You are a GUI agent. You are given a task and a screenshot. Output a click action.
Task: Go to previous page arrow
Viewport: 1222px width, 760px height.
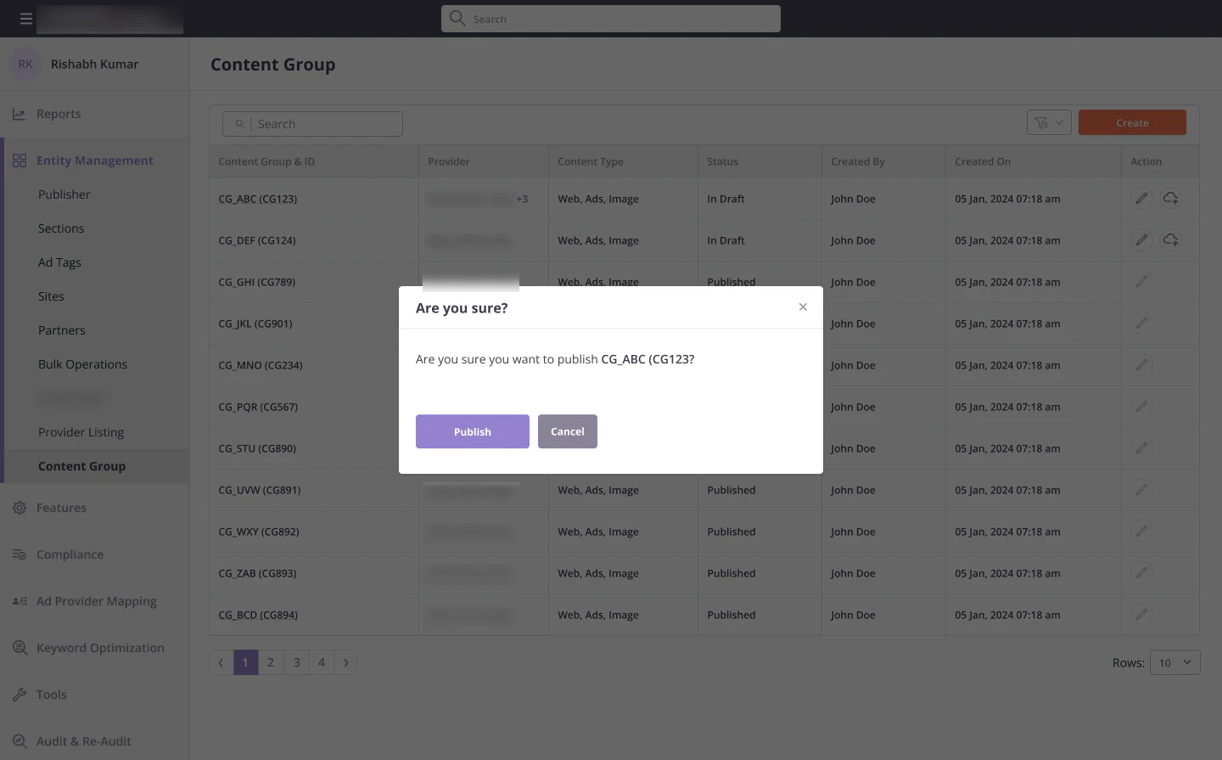point(221,662)
